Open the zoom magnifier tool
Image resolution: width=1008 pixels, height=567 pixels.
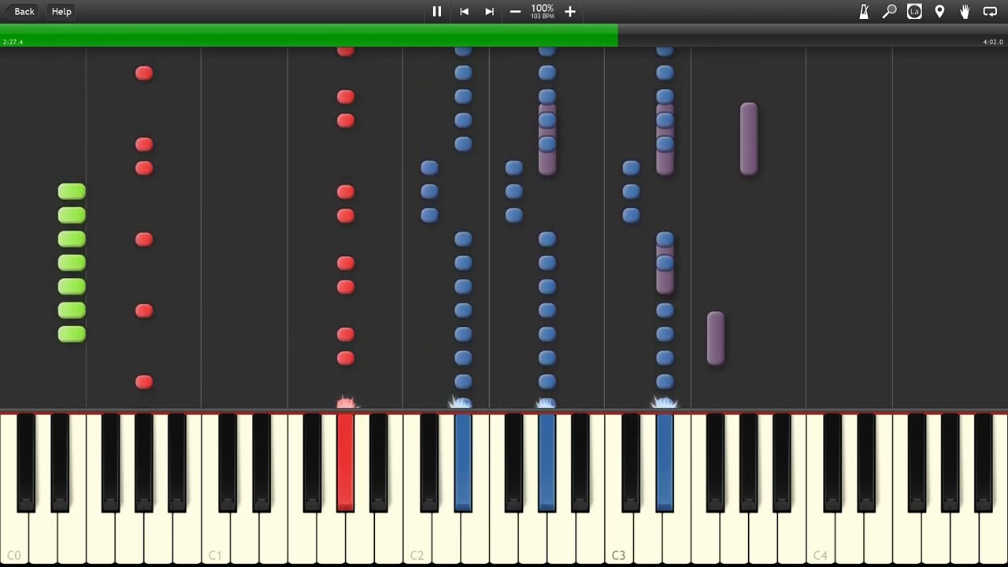889,11
